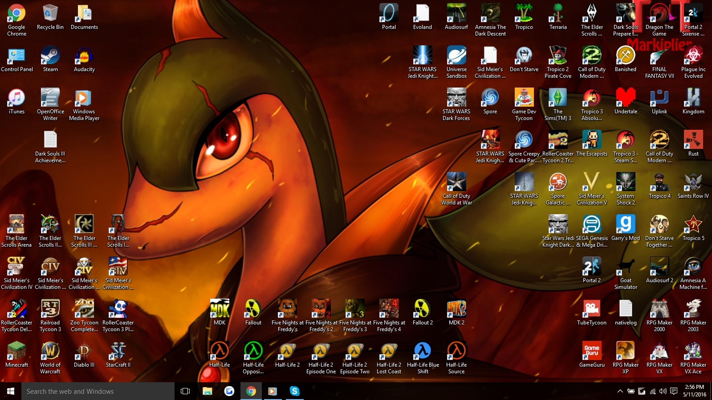Click the Windows Media Player desktop shortcut
Image resolution: width=712 pixels, height=400 pixels.
click(84, 105)
